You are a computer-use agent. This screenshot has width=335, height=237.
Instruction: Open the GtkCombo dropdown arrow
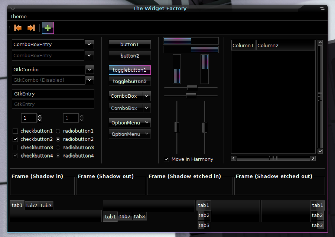click(x=90, y=69)
